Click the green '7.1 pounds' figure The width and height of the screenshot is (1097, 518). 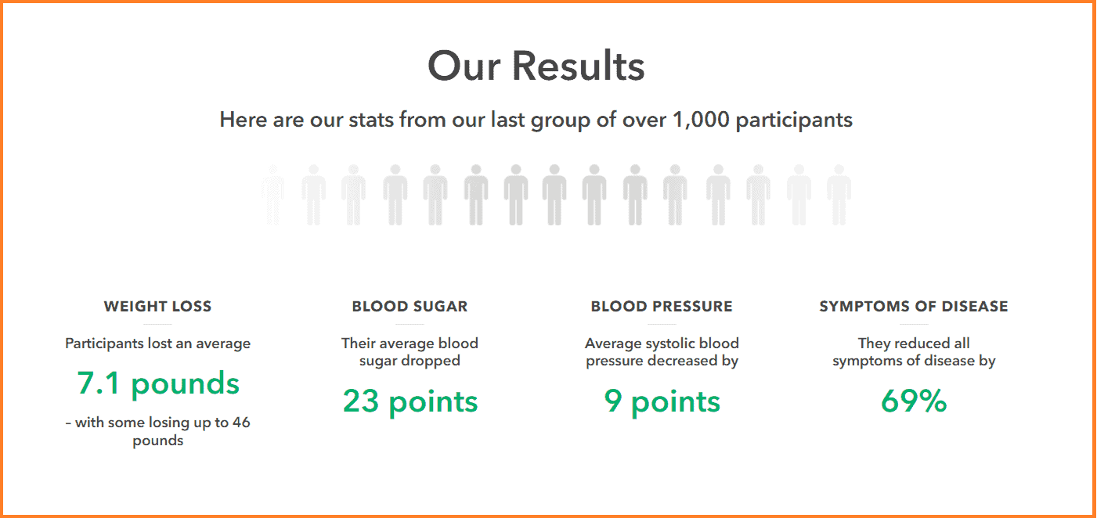[158, 383]
